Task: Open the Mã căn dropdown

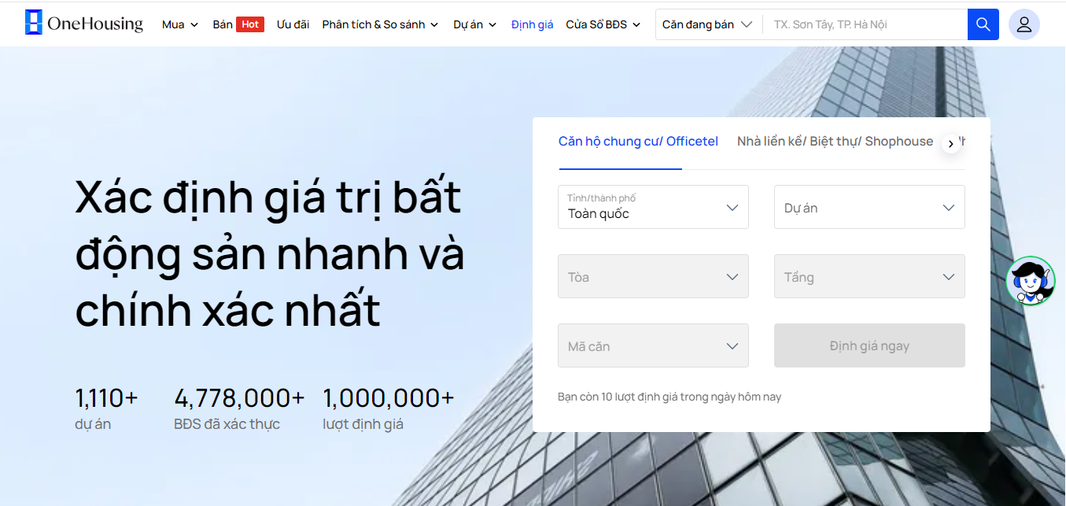Action: click(653, 345)
